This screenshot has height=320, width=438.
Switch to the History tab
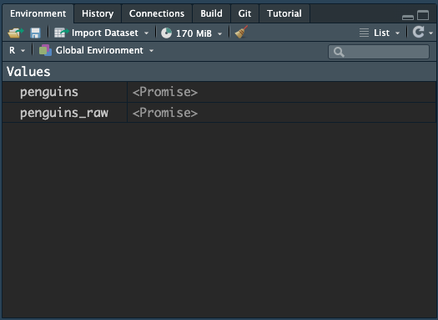point(98,13)
